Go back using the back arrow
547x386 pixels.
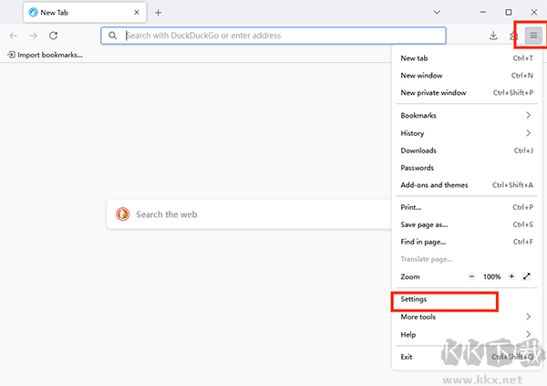coord(13,36)
